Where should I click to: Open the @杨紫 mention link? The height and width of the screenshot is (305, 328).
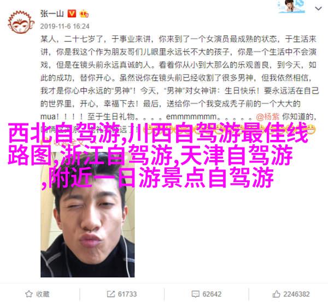click(267, 117)
